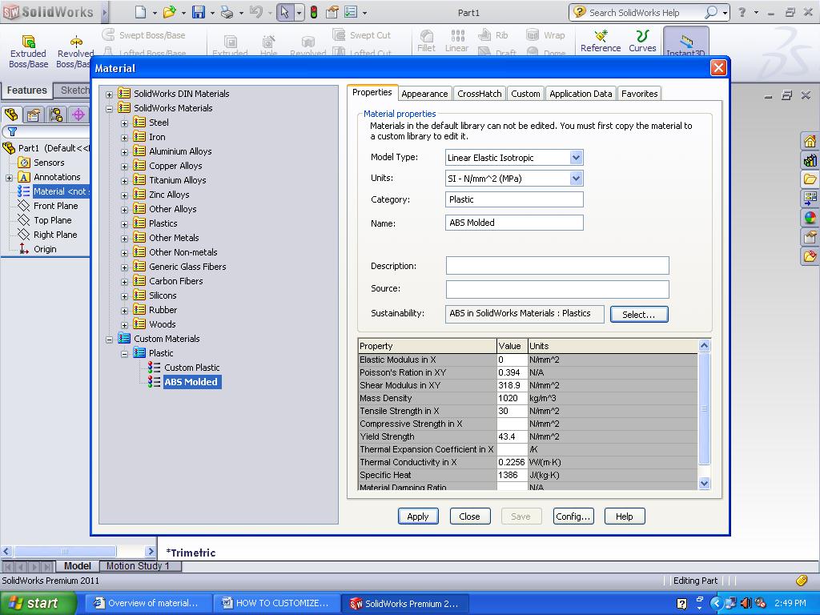Click the material Name field

click(514, 223)
